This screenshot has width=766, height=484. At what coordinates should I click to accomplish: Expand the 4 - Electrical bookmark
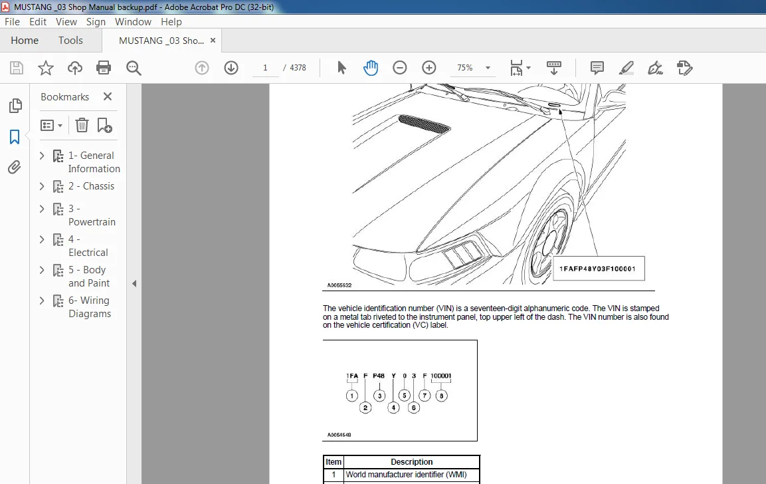pyautogui.click(x=42, y=239)
